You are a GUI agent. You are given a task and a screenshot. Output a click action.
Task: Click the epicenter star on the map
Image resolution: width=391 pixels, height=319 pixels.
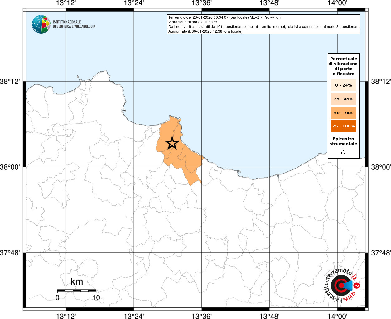172,143
